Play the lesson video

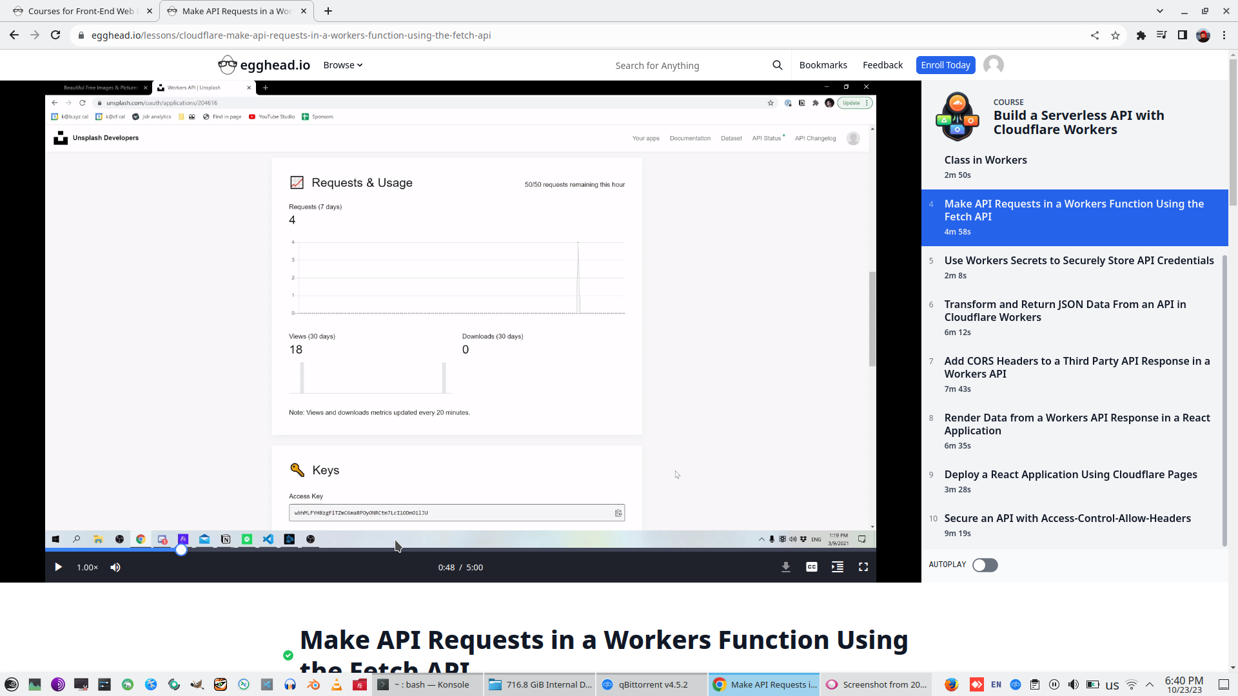[58, 567]
